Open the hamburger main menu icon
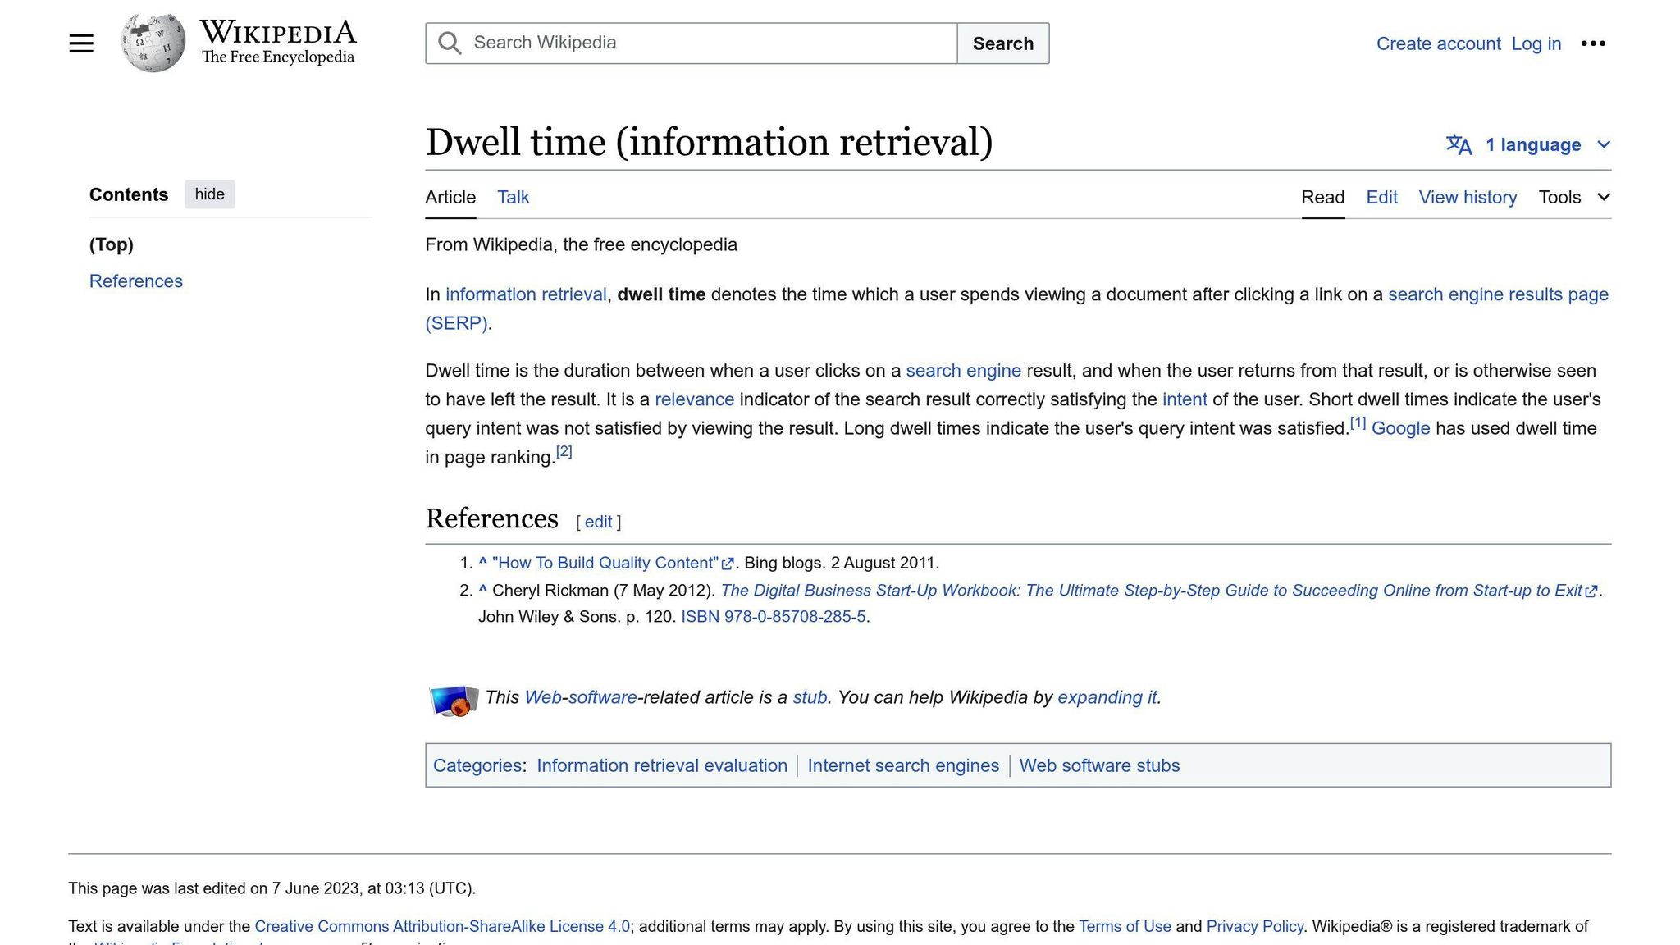1680x945 pixels. coord(81,43)
